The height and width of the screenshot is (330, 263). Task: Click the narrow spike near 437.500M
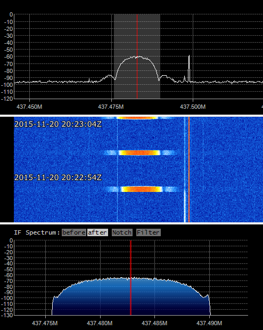click(189, 68)
